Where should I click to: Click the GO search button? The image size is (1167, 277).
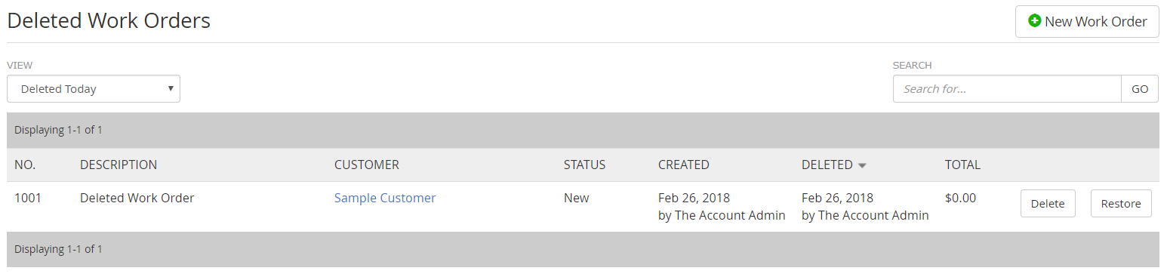tap(1140, 89)
